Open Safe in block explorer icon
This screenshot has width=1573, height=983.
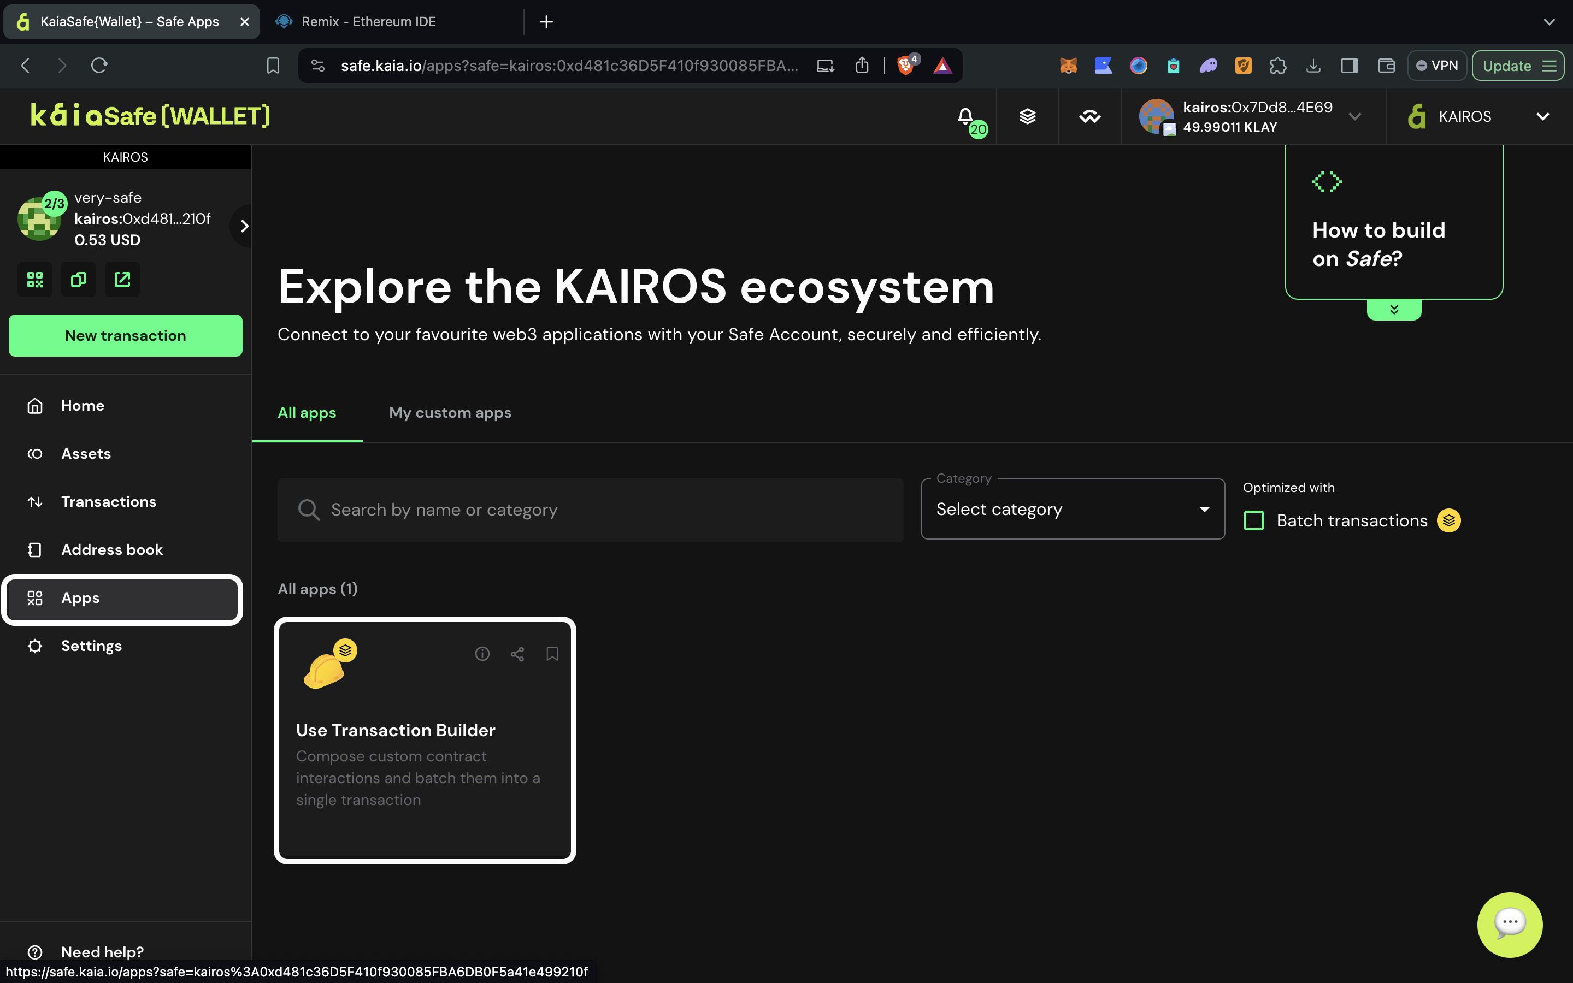point(122,280)
